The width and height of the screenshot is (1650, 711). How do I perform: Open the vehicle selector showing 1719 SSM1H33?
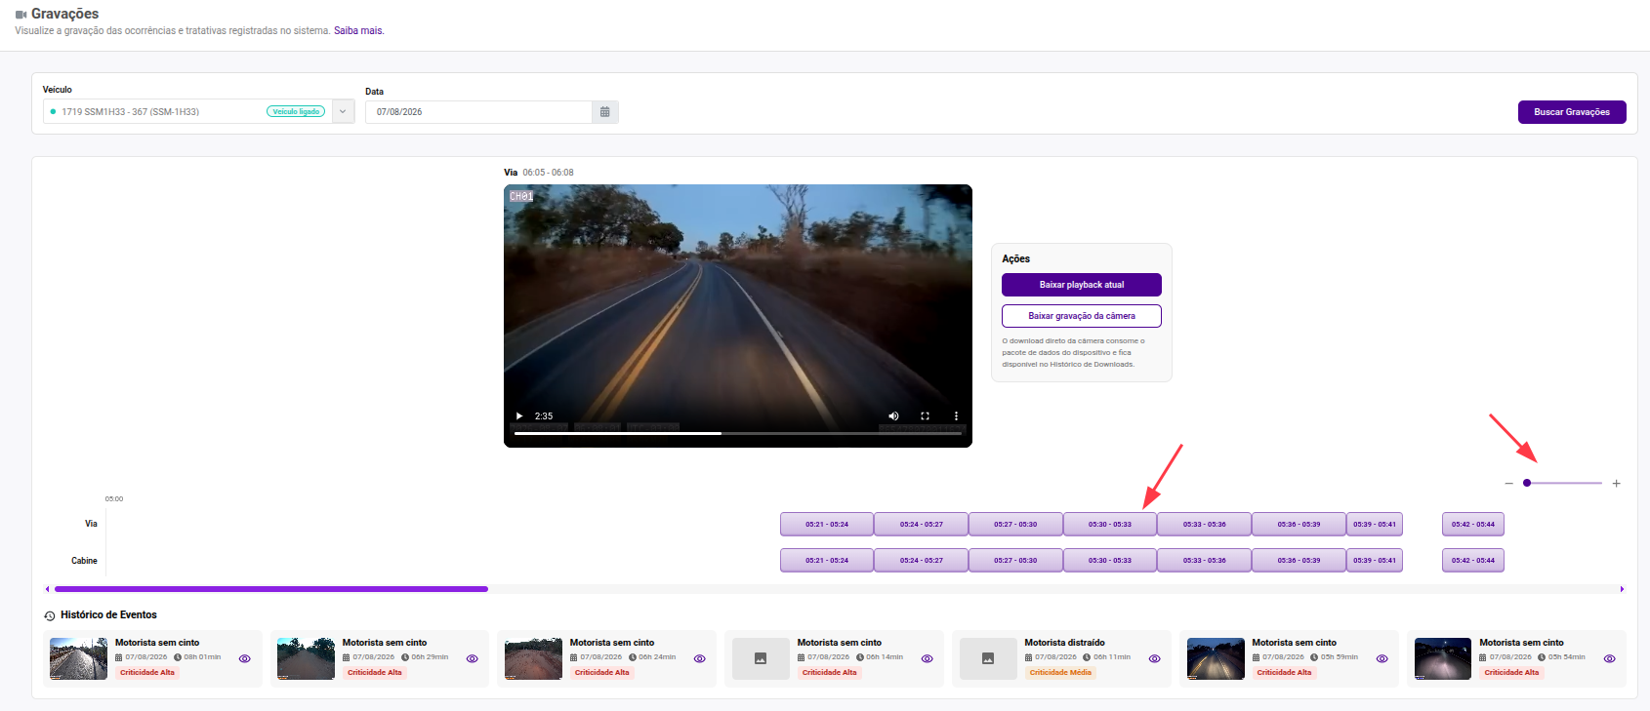[187, 111]
